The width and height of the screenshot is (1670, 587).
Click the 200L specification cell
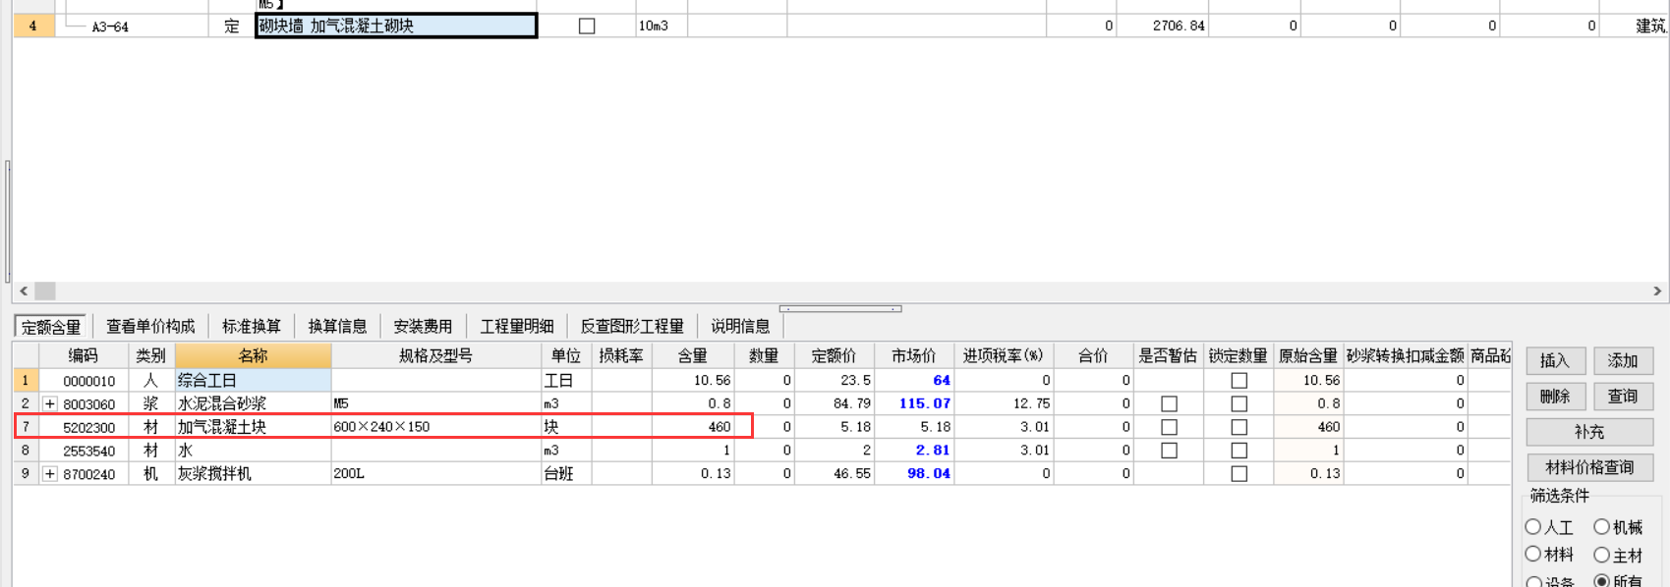pos(435,474)
